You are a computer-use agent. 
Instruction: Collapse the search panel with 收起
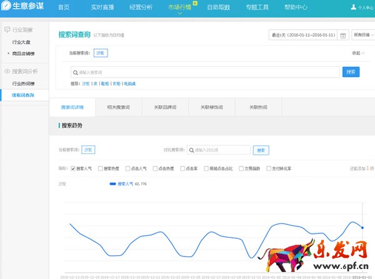click(x=357, y=53)
